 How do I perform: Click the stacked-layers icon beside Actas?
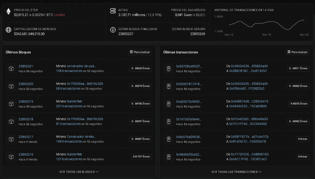pos(113,11)
